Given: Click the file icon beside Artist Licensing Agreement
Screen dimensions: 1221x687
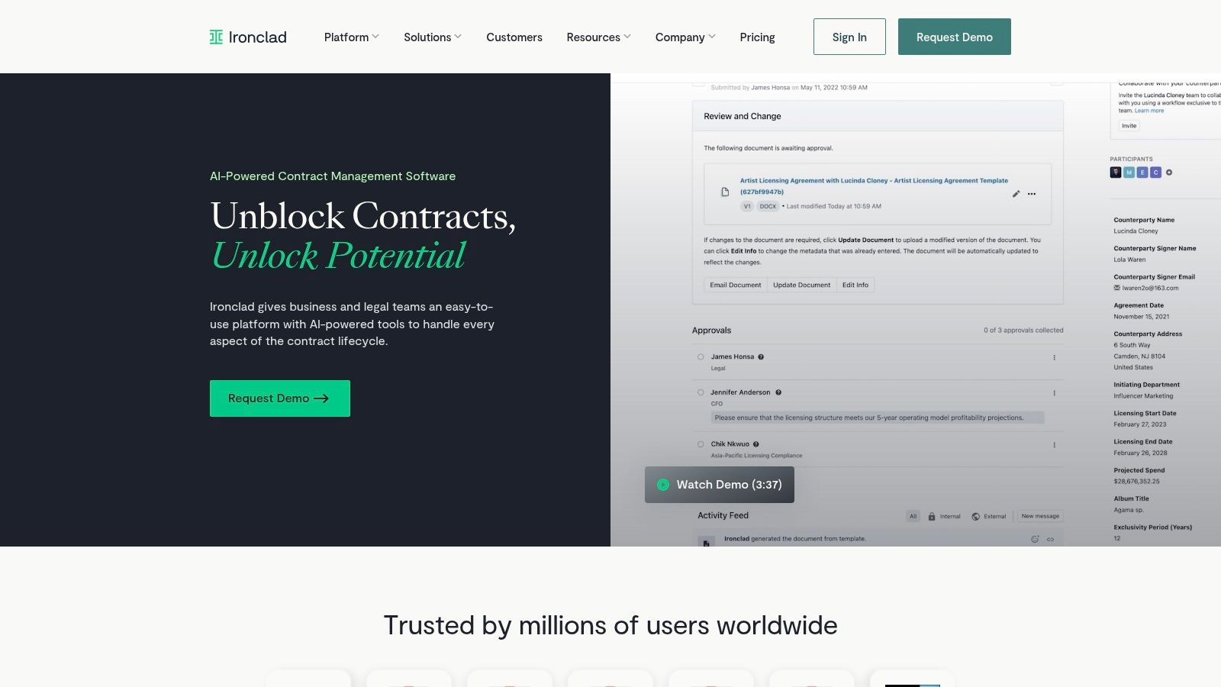Looking at the screenshot, I should pyautogui.click(x=725, y=192).
